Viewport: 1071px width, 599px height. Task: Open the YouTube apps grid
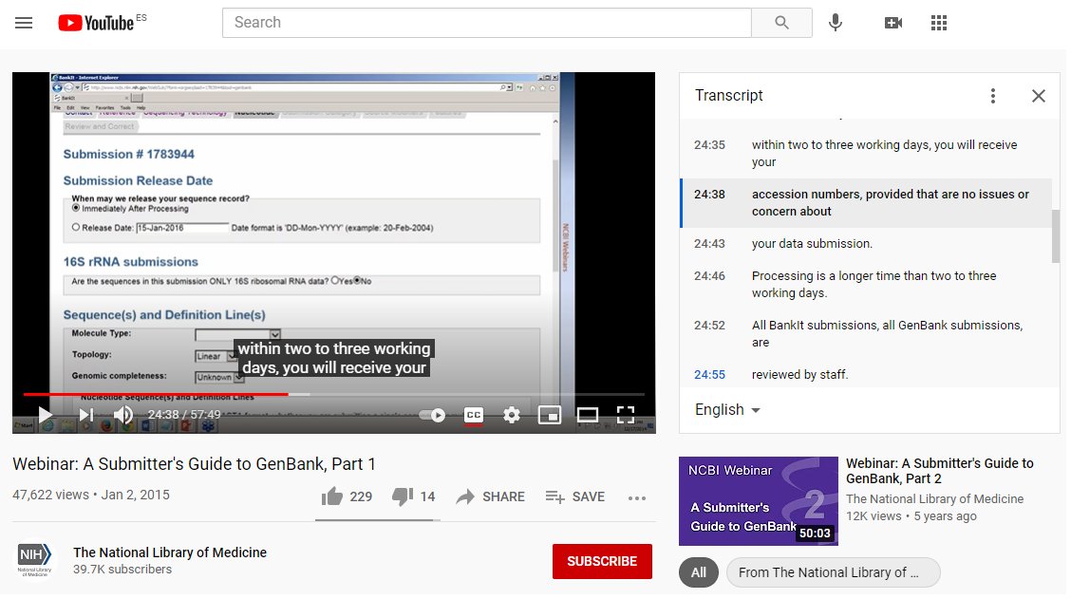pos(938,23)
